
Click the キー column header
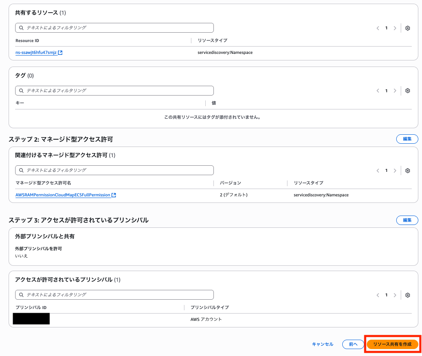tap(20, 103)
